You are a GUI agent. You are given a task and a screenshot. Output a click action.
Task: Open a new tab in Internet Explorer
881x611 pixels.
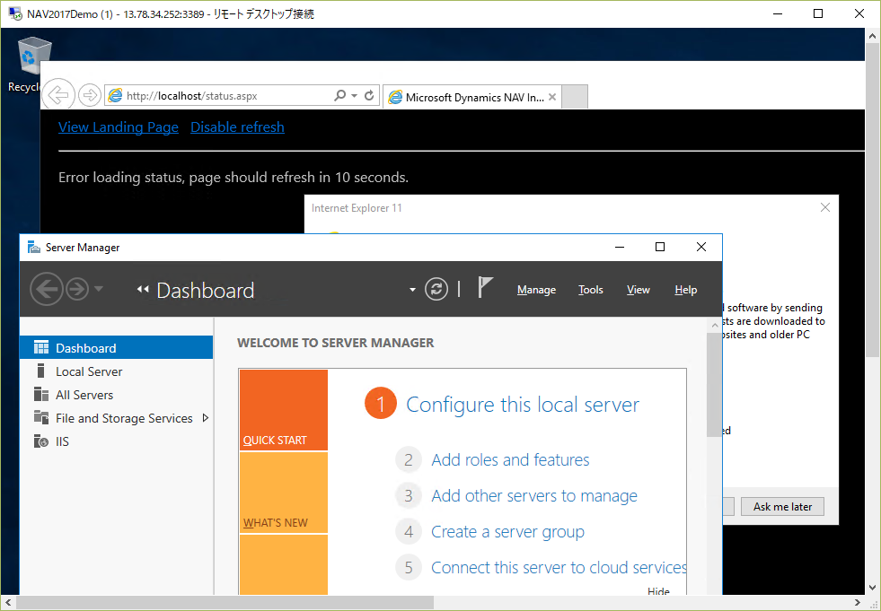(x=575, y=97)
